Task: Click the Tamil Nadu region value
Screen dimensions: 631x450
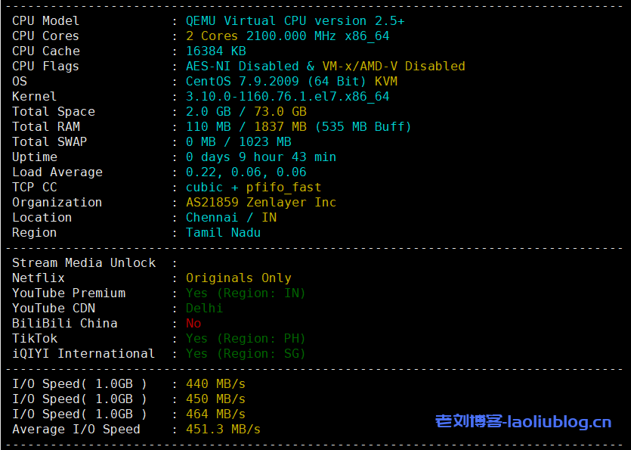Action: 223,233
